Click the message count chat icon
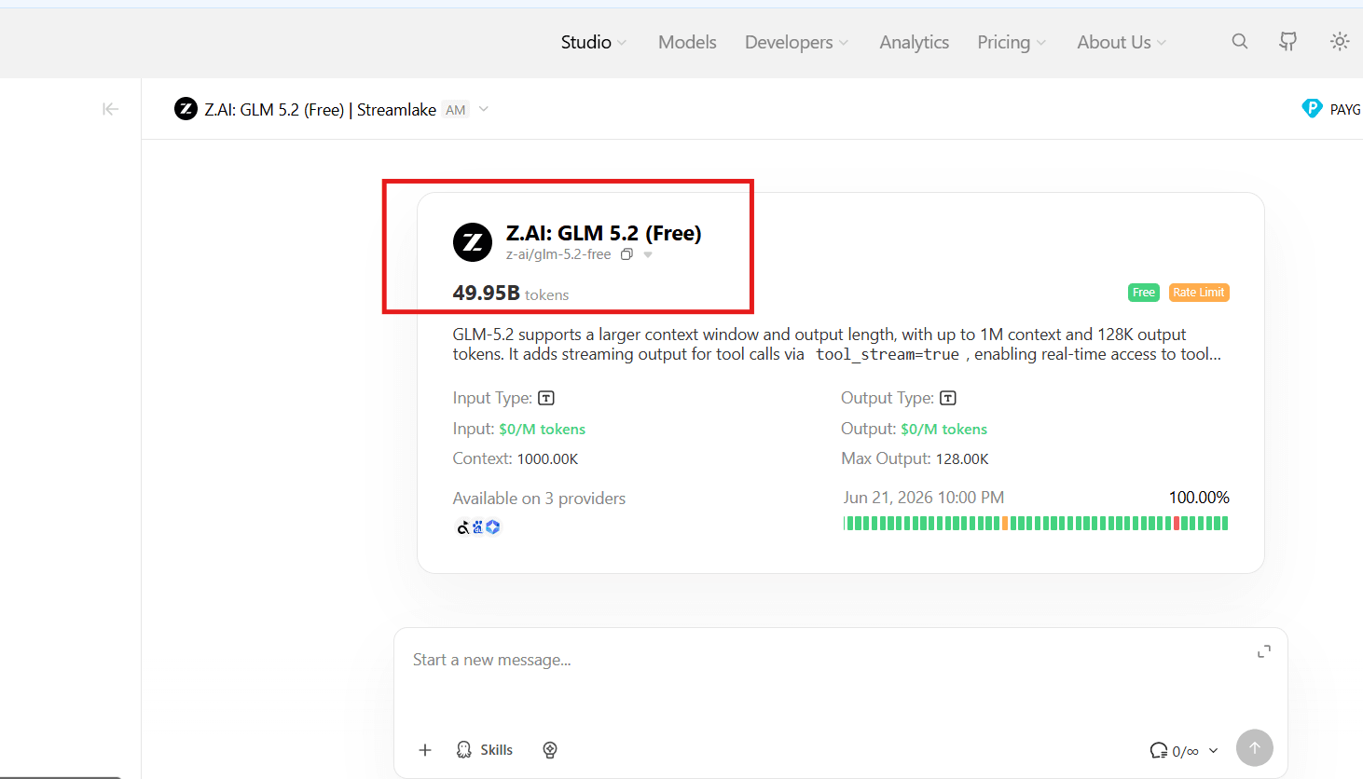 (x=1159, y=750)
